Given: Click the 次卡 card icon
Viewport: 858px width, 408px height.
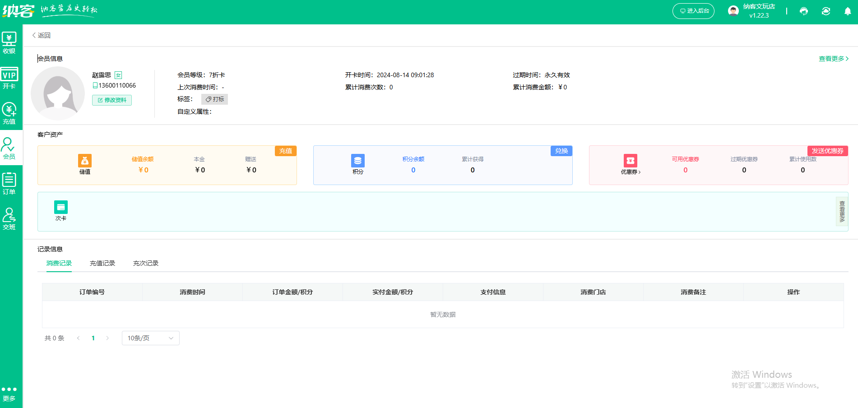Looking at the screenshot, I should point(61,207).
